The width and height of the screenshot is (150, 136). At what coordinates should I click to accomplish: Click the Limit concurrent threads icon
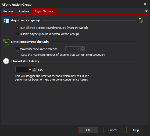pos(6,42)
